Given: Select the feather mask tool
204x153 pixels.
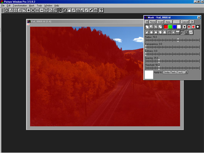Looking at the screenshot, I should pos(169,32).
